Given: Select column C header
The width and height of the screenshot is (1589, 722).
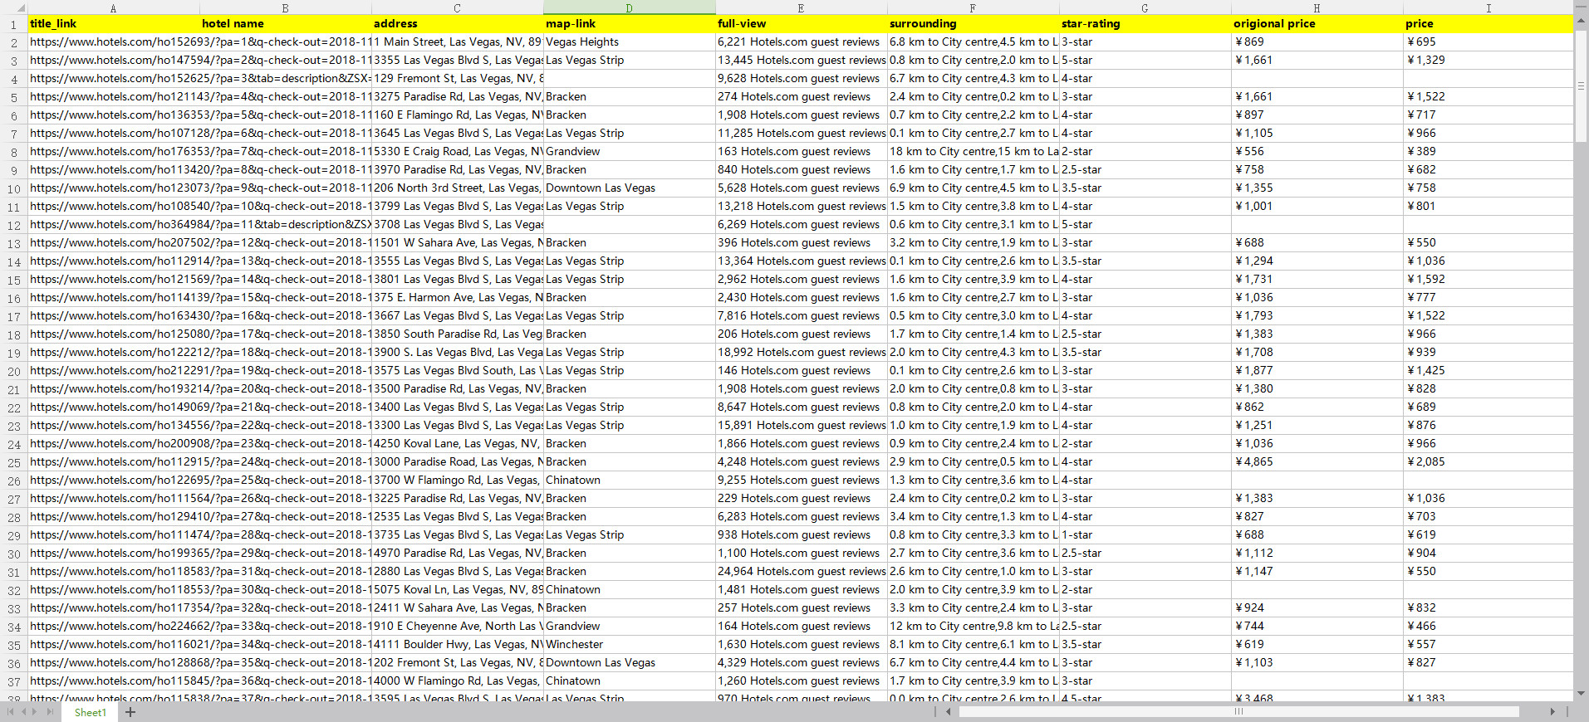Looking at the screenshot, I should point(457,7).
